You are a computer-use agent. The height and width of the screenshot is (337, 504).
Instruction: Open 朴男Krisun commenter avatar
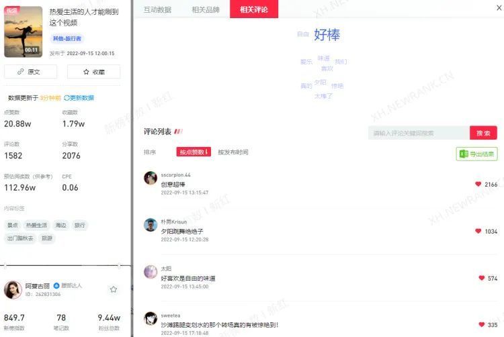pos(151,225)
